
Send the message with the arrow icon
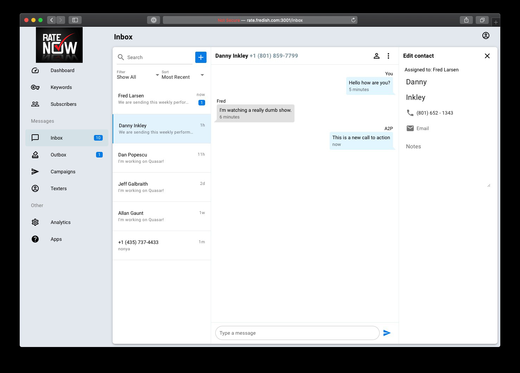(x=387, y=333)
